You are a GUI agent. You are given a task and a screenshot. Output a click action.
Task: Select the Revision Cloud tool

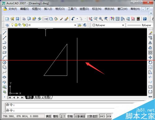coord(4,67)
